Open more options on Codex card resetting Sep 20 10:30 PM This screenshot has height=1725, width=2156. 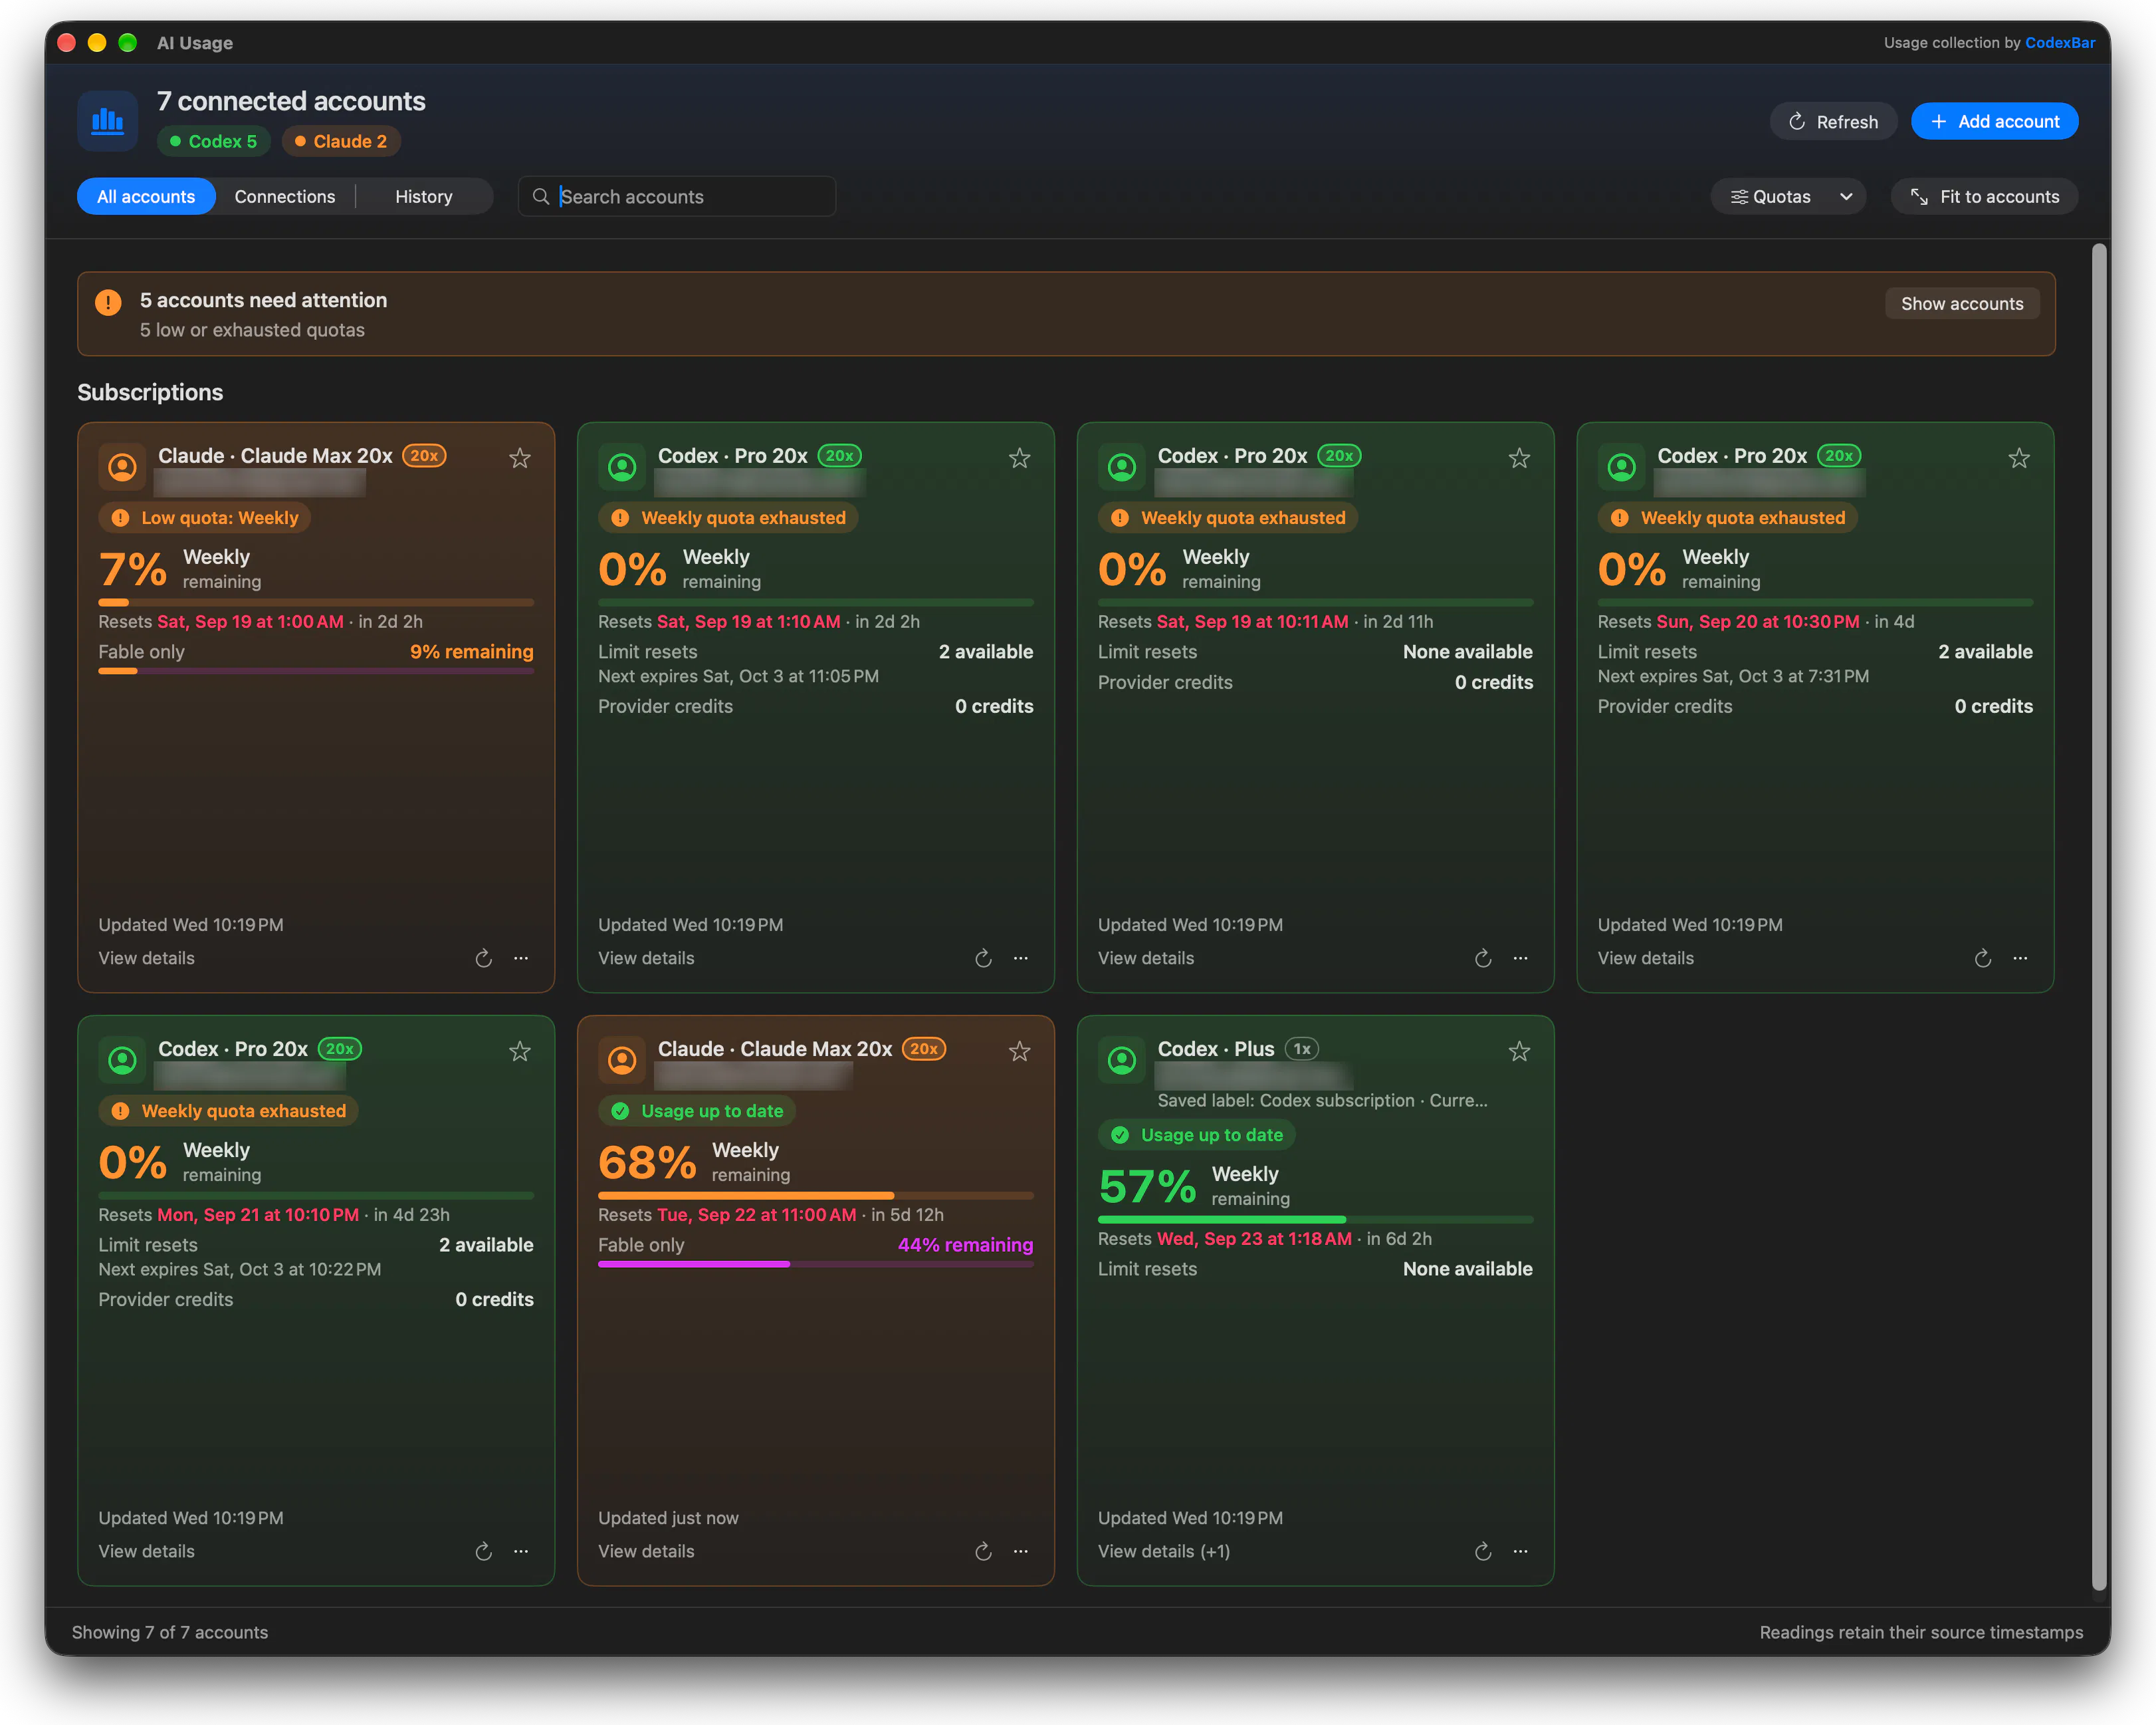(2020, 958)
